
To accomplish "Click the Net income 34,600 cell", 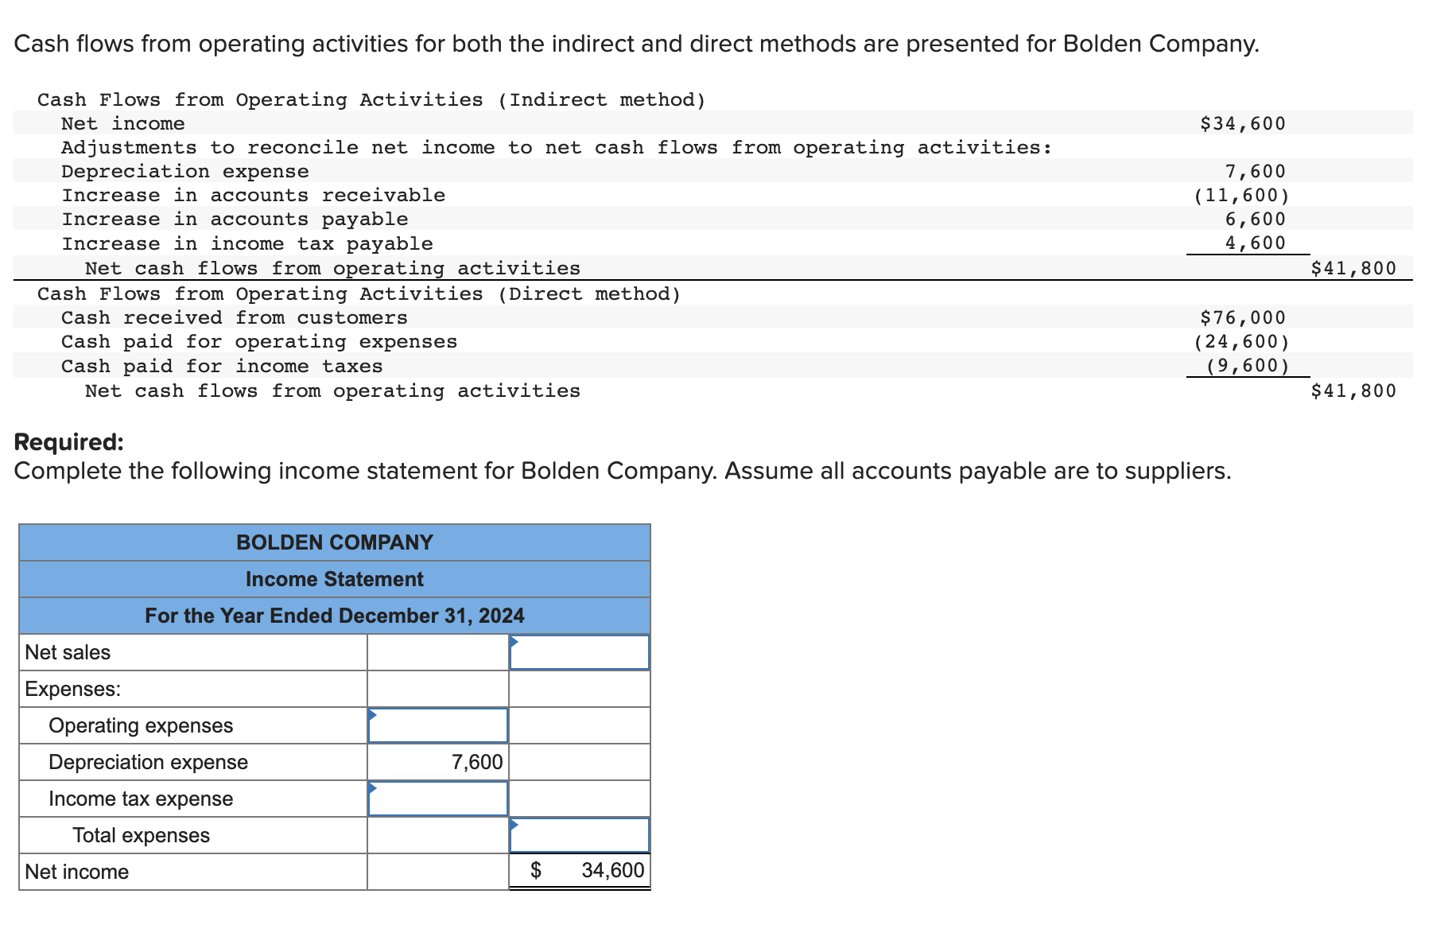I will pos(580,871).
